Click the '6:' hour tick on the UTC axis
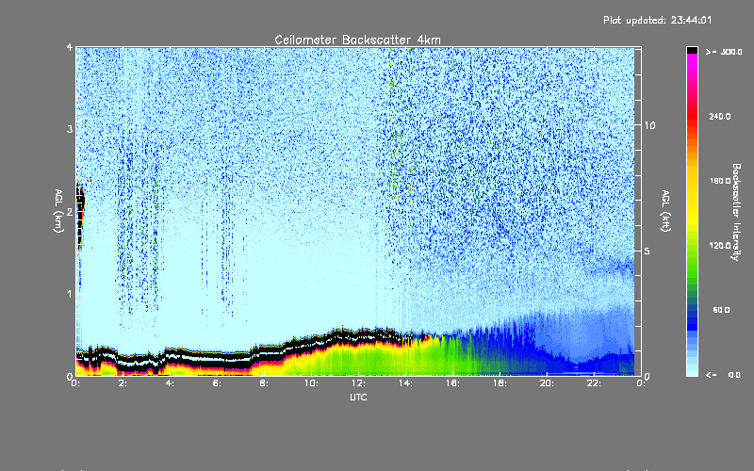Image resolution: width=754 pixels, height=471 pixels. 218,383
